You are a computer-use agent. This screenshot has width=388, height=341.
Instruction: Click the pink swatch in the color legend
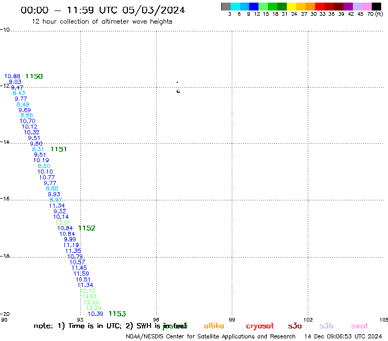pyautogui.click(x=367, y=6)
